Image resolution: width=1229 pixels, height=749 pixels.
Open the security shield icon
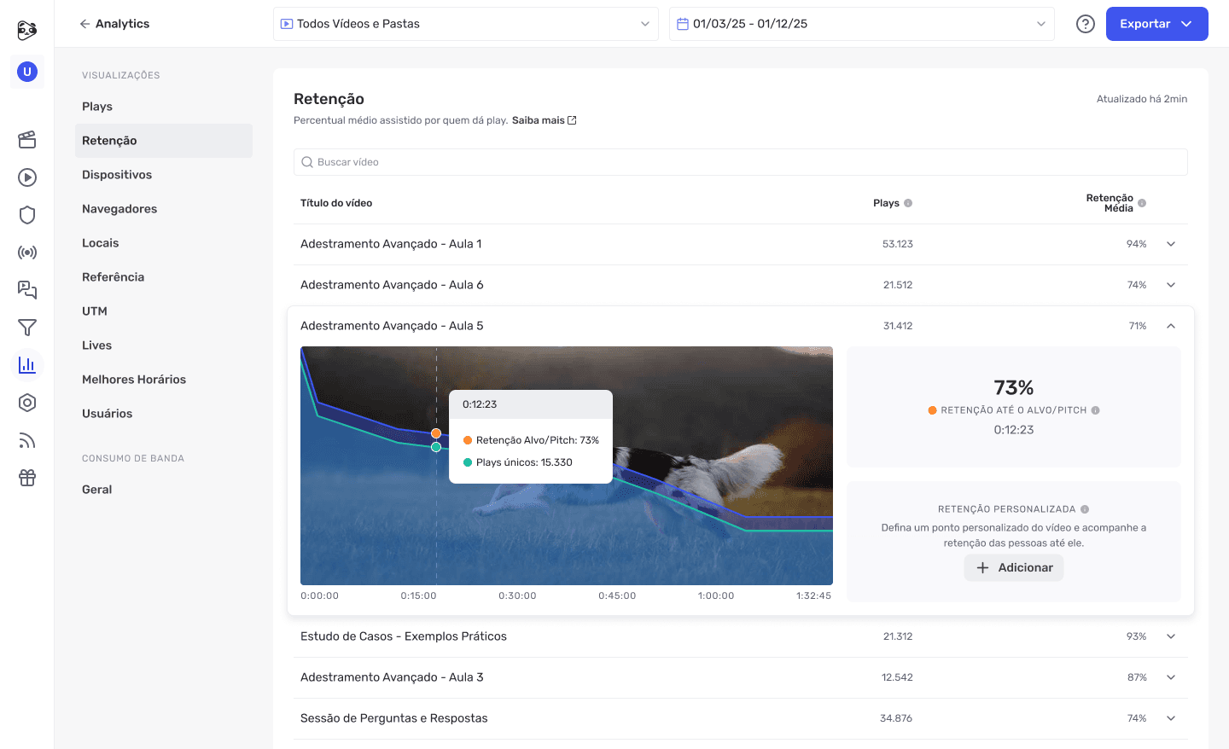click(26, 215)
